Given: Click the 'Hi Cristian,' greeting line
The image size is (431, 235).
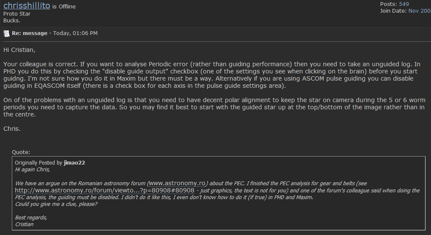Looking at the screenshot, I should pyautogui.click(x=19, y=50).
